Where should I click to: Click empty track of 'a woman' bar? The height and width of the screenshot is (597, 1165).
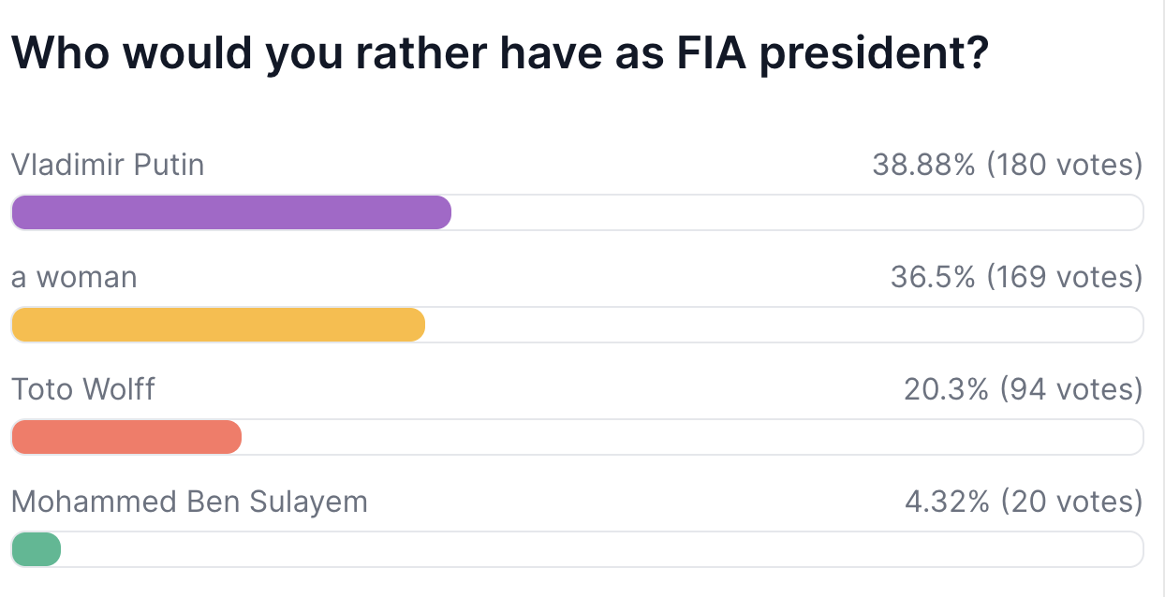click(x=783, y=325)
